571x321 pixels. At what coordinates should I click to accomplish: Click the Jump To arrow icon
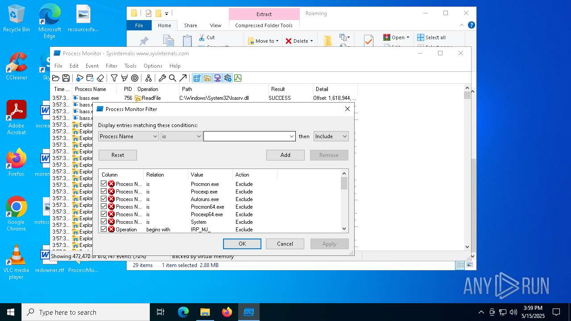183,78
